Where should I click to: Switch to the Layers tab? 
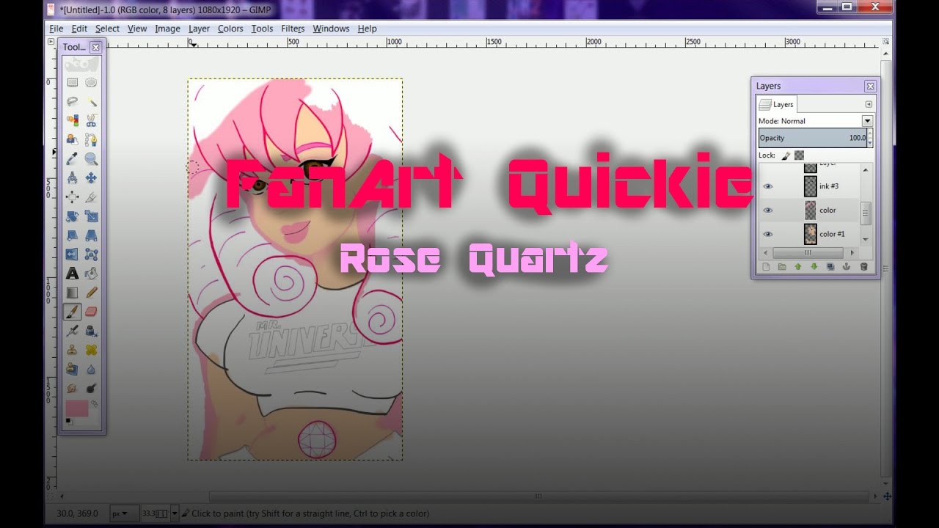pos(777,105)
